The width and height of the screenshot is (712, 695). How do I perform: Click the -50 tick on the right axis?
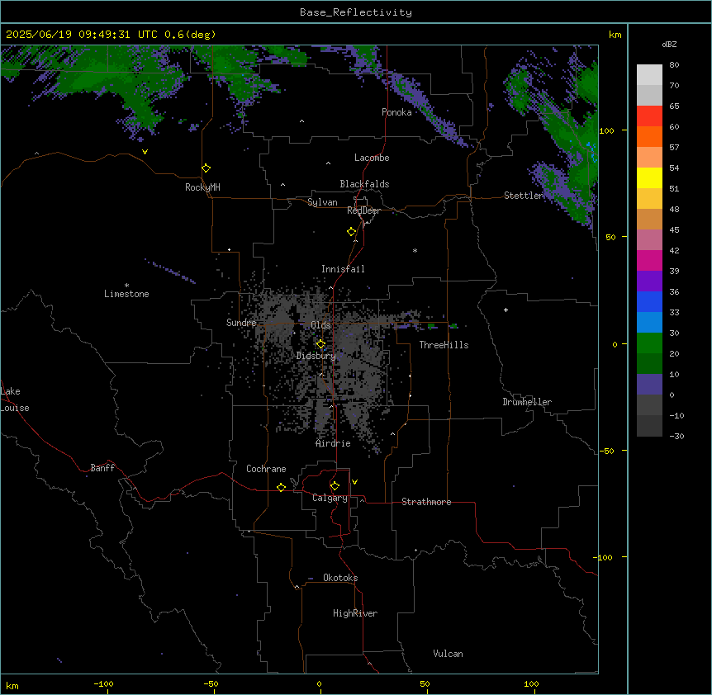point(606,451)
